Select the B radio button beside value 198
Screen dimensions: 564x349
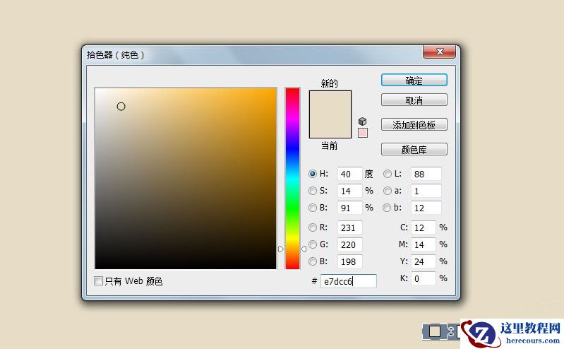[313, 261]
